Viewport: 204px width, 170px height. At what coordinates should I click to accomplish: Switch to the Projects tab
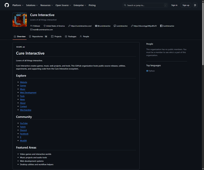tap(56, 37)
